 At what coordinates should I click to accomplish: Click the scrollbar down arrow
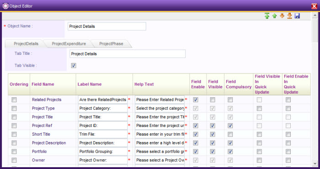pos(315,164)
